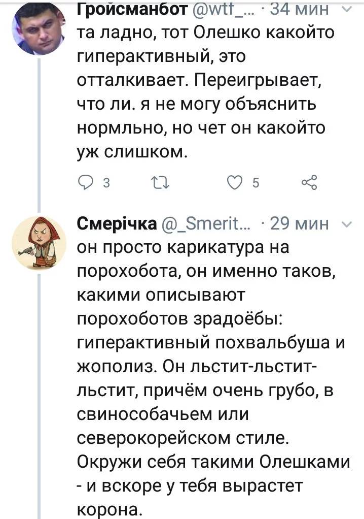This screenshot has height=519, width=364.
Task: Click 'уж слишком.' ending the first tweet
Action: click(133, 150)
